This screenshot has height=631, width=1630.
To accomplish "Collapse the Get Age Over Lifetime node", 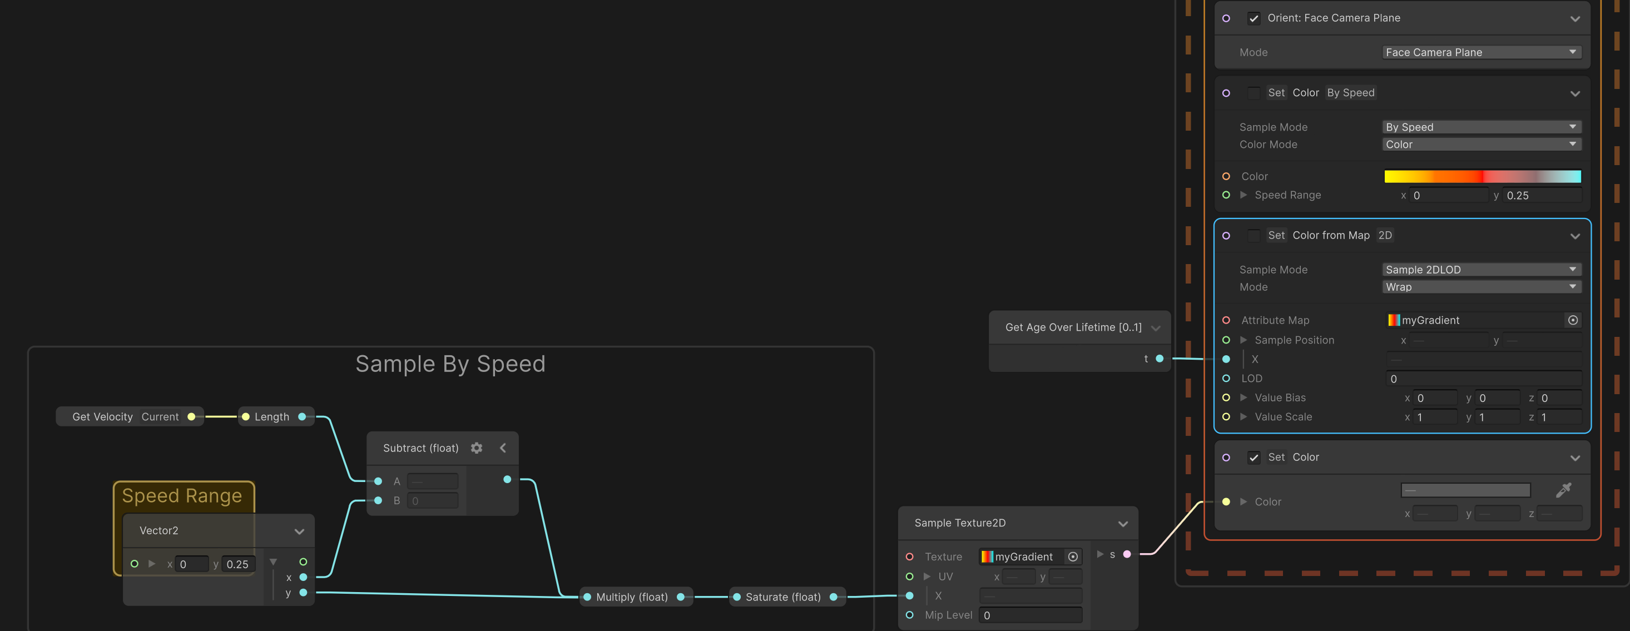I will point(1156,327).
